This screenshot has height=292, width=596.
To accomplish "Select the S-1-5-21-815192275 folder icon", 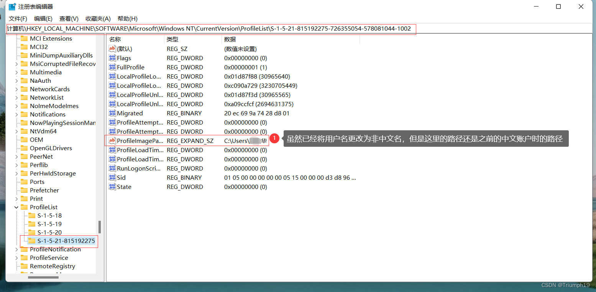I will pos(33,241).
